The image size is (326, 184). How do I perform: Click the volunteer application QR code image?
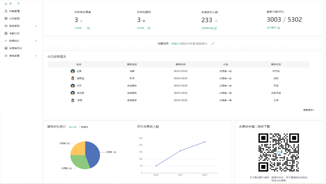(x=278, y=153)
